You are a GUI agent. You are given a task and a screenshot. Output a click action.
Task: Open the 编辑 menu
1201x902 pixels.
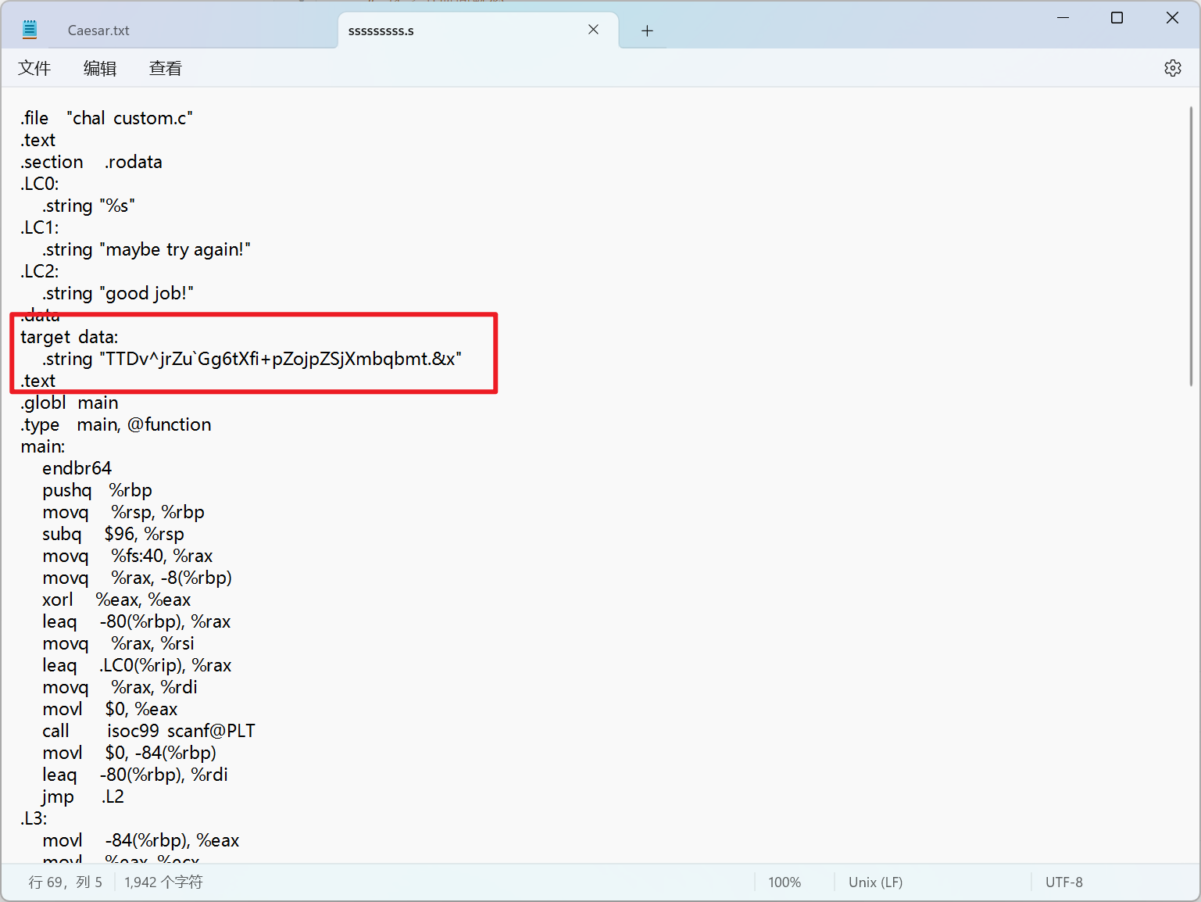coord(100,68)
